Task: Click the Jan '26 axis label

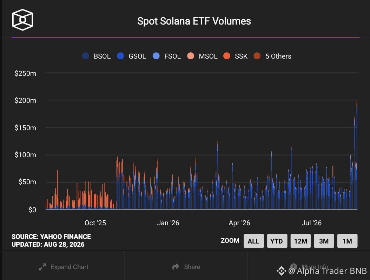Action: 168,223
